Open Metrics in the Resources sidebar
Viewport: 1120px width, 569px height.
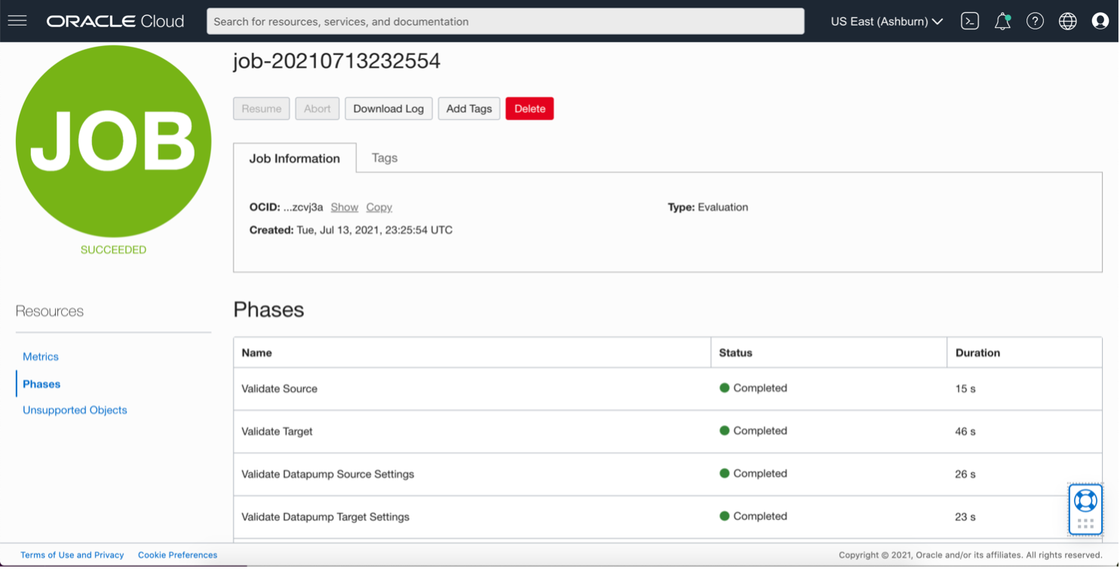coord(41,356)
